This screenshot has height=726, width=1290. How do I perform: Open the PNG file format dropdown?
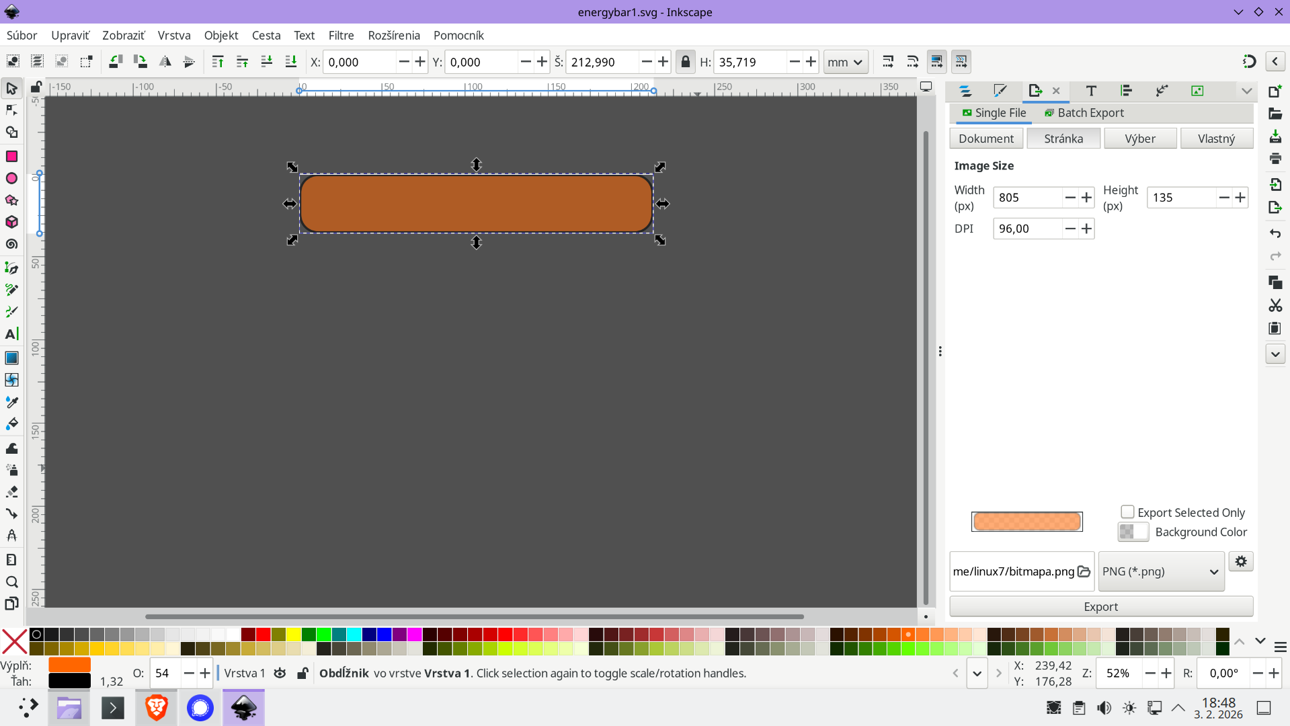coord(1160,571)
